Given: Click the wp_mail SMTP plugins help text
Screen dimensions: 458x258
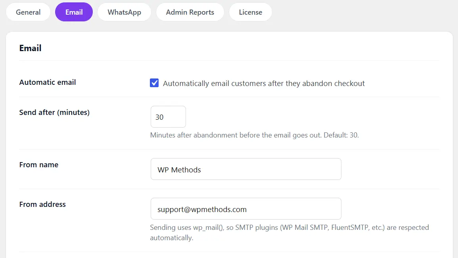Looking at the screenshot, I should [x=289, y=233].
